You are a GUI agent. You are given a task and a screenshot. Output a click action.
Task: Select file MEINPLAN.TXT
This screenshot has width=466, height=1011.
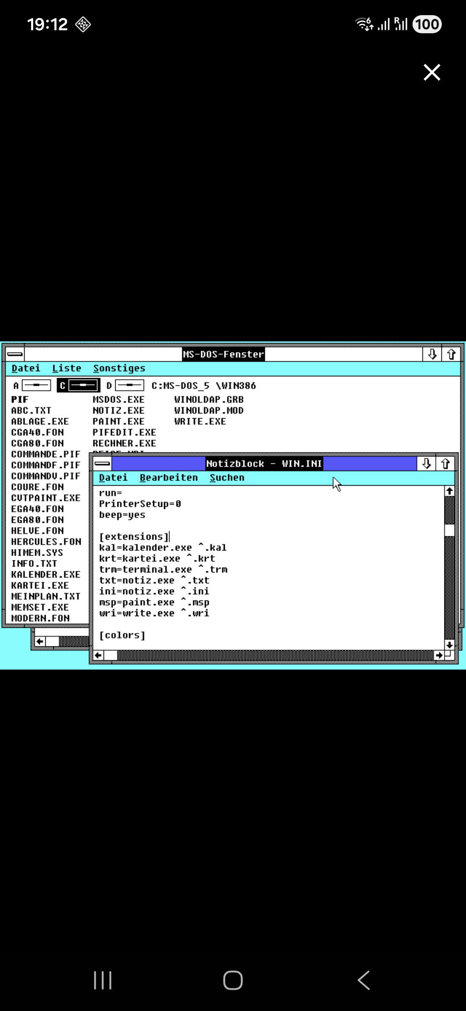(46, 596)
